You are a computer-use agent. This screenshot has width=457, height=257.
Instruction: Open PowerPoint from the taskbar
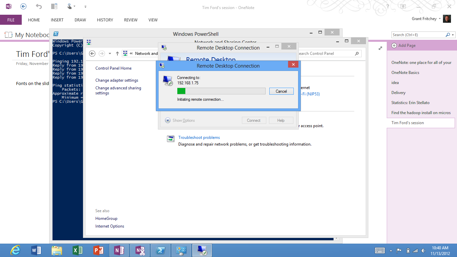click(x=98, y=250)
